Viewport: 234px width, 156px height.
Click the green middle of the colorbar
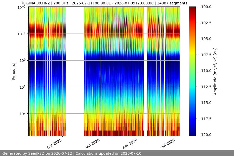[192, 71]
